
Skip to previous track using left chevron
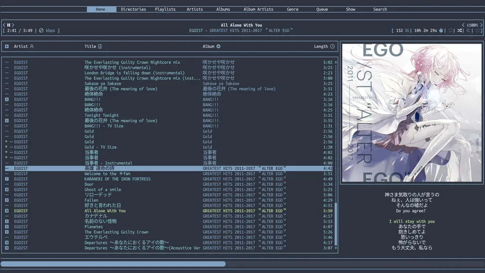click(4, 25)
